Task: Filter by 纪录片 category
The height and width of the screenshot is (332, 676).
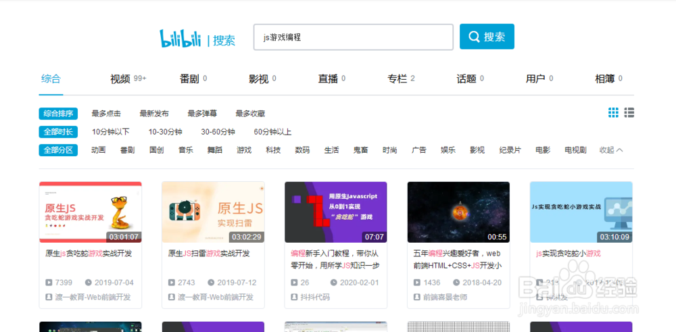Action: [x=510, y=150]
